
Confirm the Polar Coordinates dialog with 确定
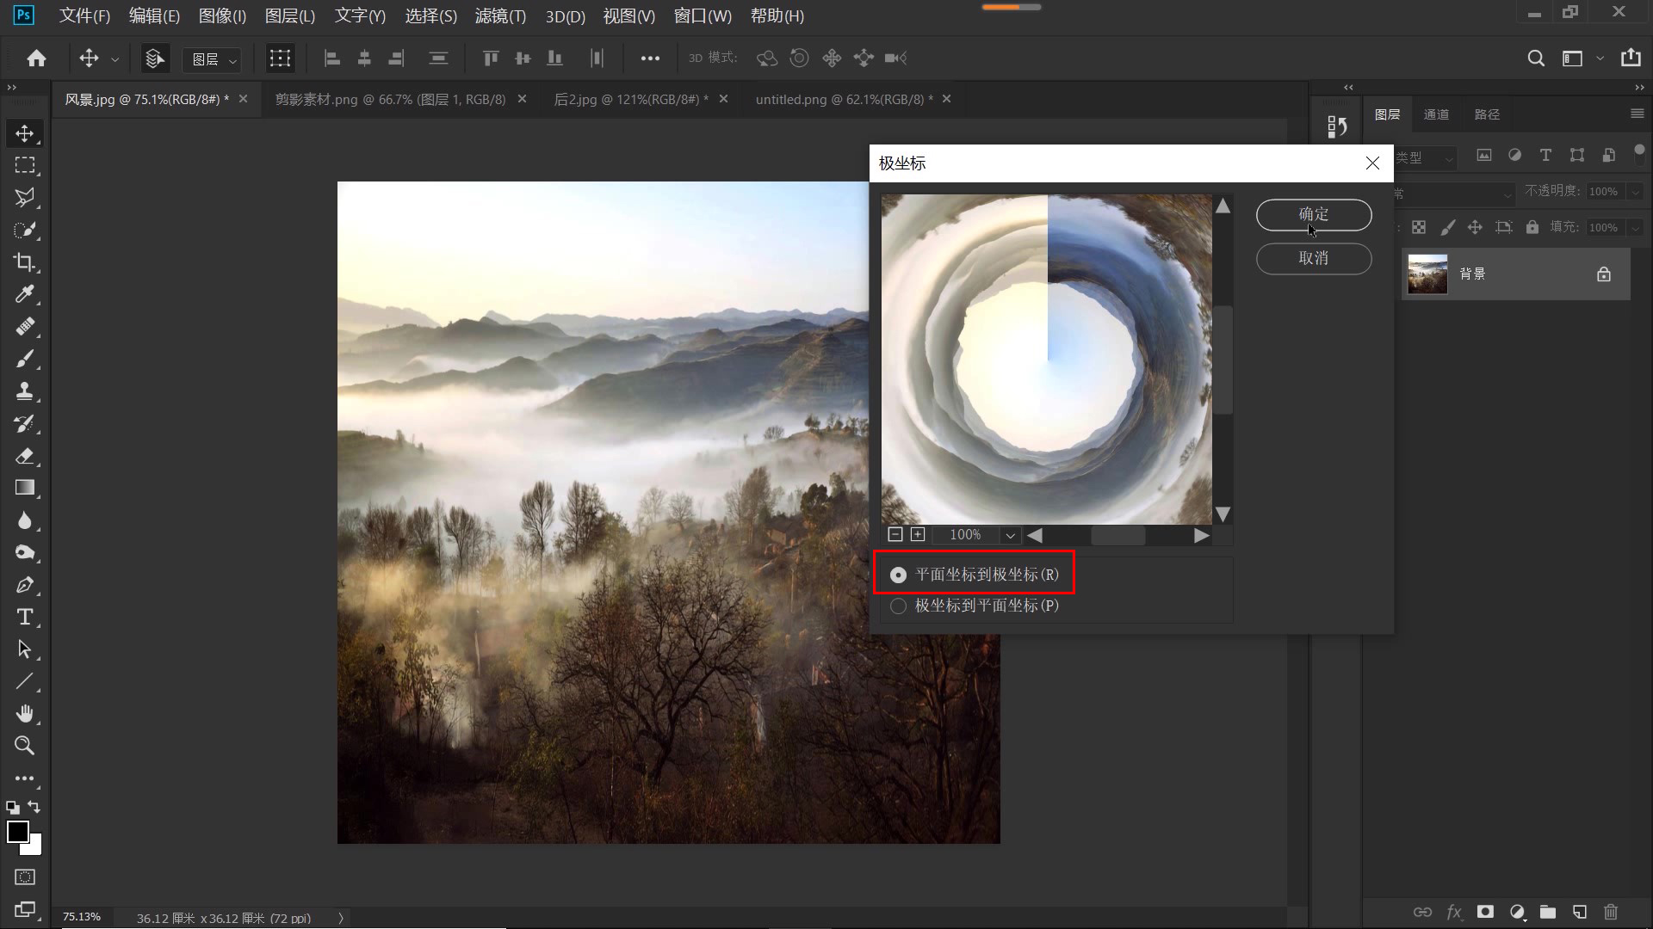pos(1313,215)
